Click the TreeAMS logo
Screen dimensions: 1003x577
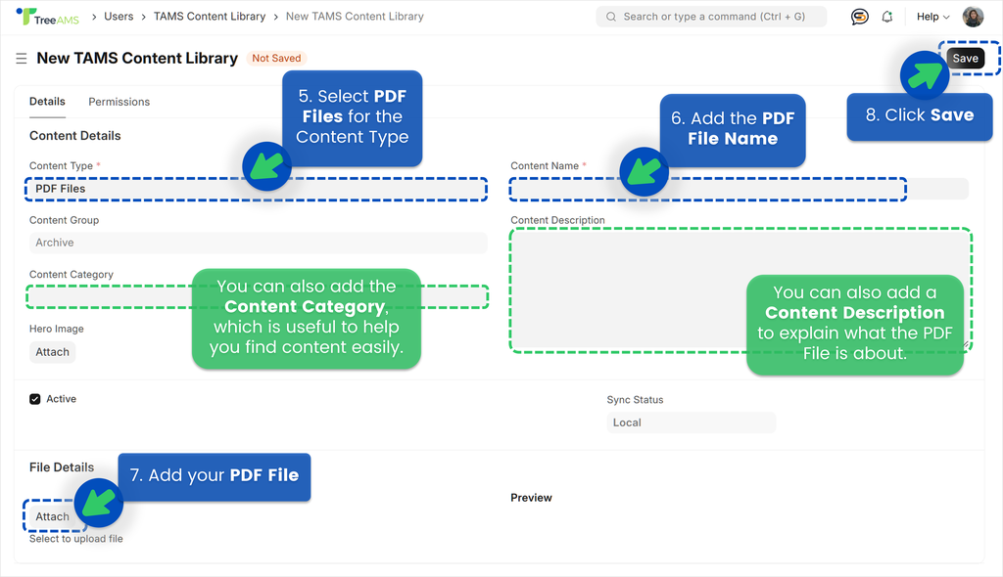[x=47, y=17]
